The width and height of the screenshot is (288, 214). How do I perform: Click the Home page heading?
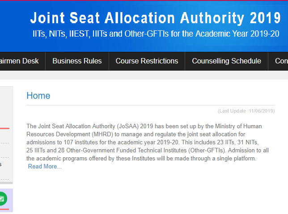(38, 96)
